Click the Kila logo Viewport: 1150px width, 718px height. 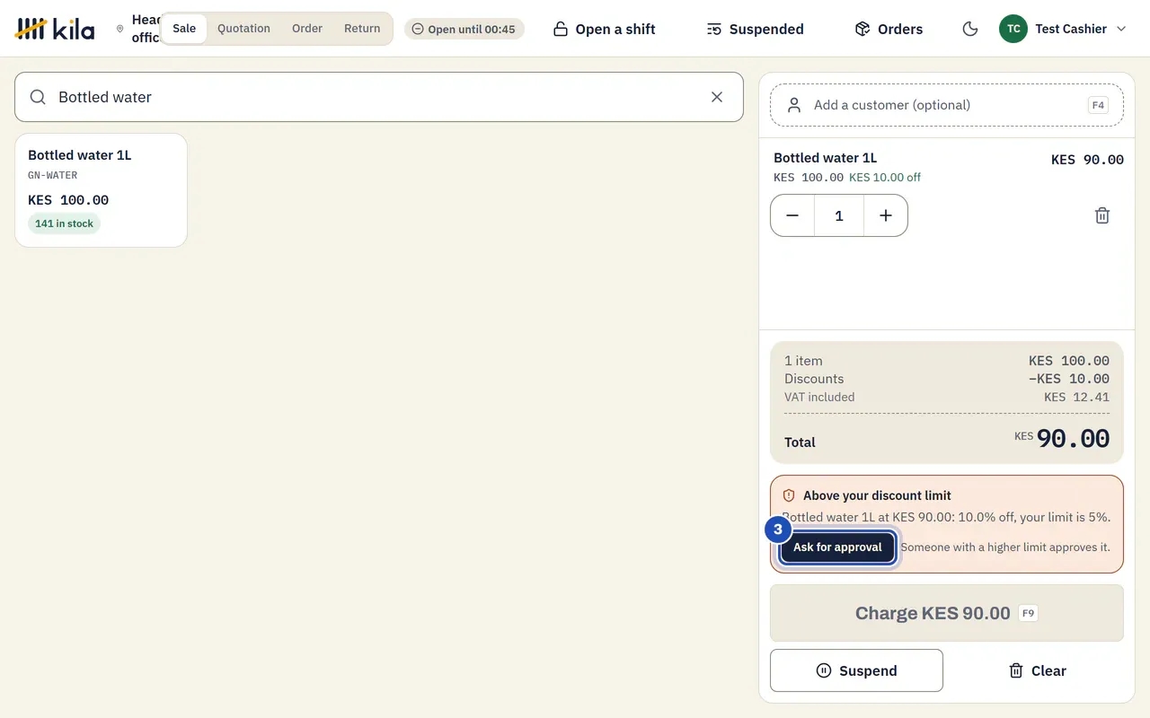pyautogui.click(x=55, y=29)
